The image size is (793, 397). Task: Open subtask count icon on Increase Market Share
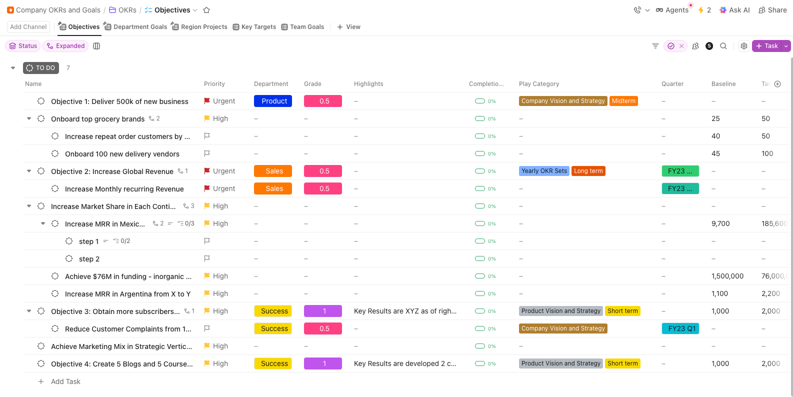189,206
